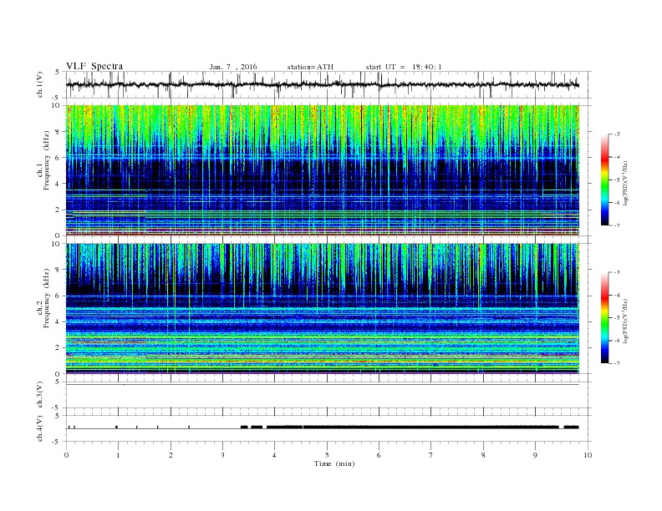
Task: Click the time axis tick label 8
Action: point(483,455)
